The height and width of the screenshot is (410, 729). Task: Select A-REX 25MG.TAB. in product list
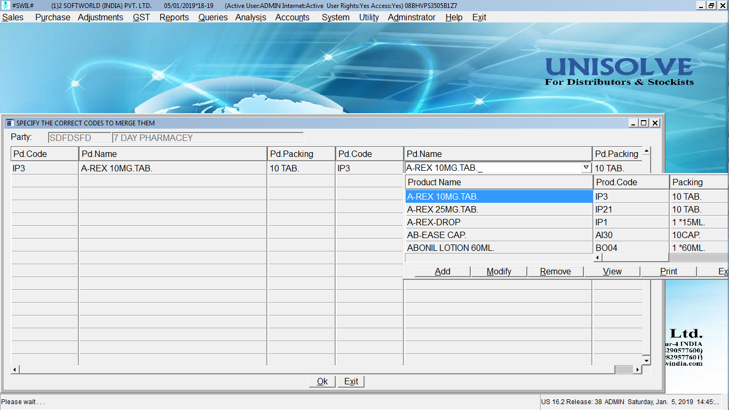point(499,209)
